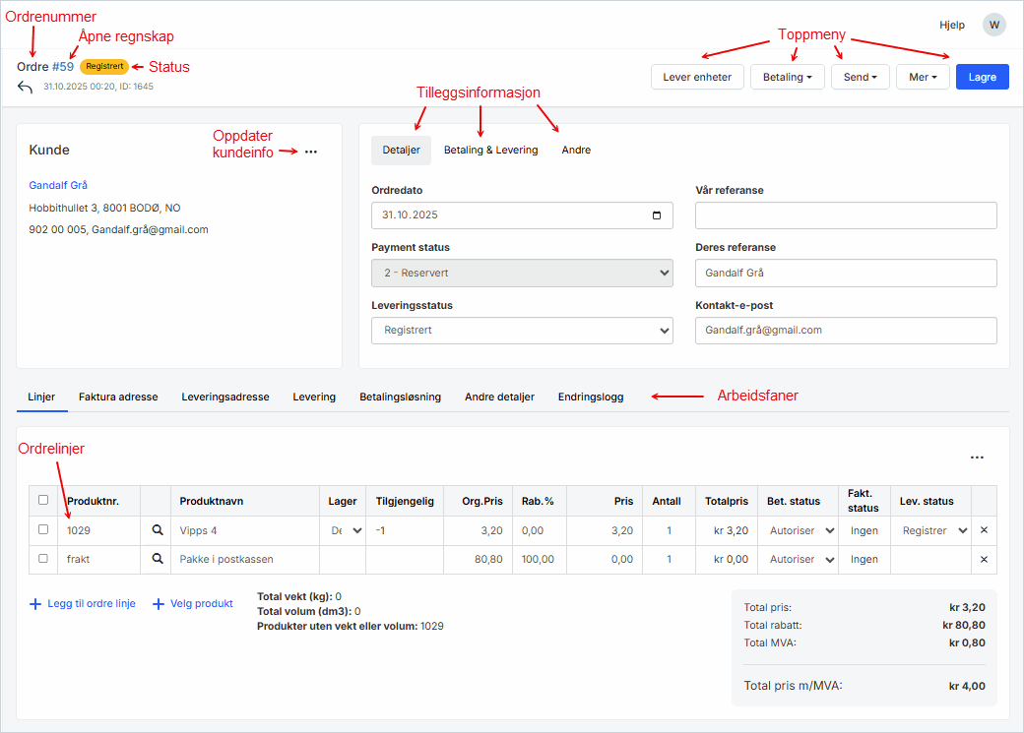Switch to the Betaling & Levering tab
Viewport: 1024px width, 733px height.
(x=490, y=151)
